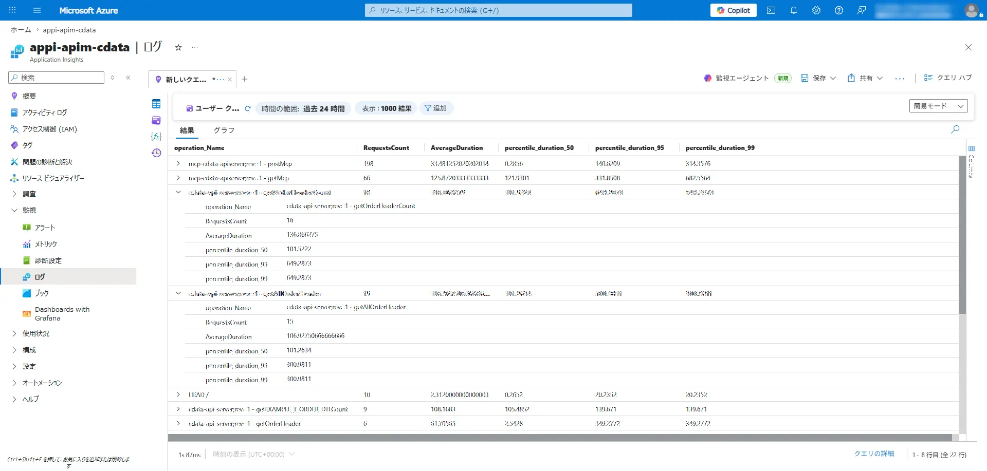This screenshot has width=987, height=471.
Task: Open the columns panel icon at right
Action: (971, 148)
